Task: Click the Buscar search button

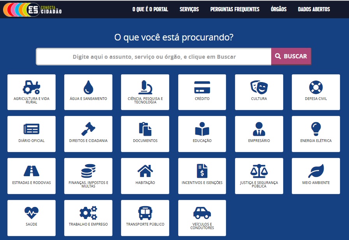Action: 291,56
